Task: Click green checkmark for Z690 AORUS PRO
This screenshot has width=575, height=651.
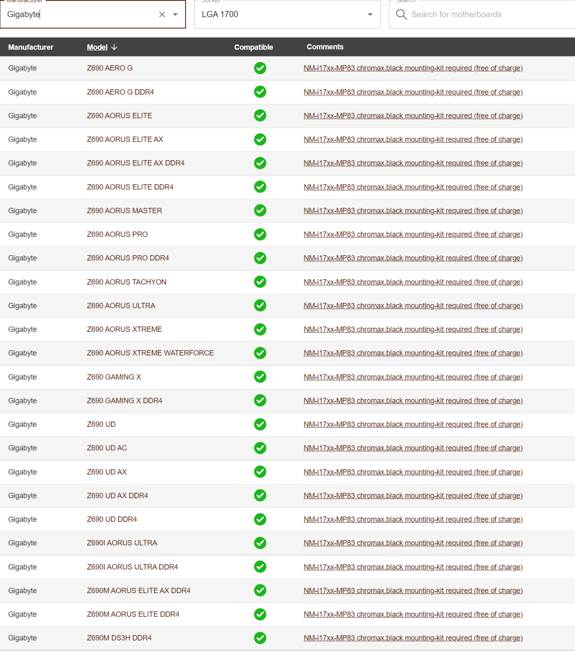Action: pyautogui.click(x=260, y=234)
